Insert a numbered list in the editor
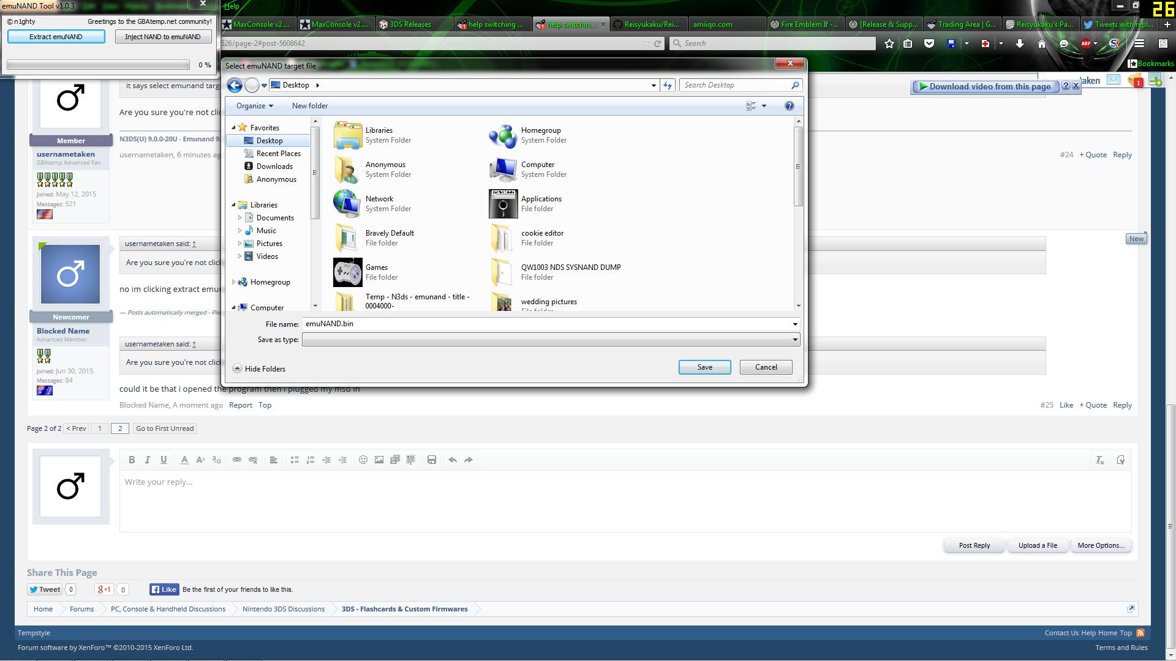Screen dimensions: 1176x661 click(x=311, y=460)
